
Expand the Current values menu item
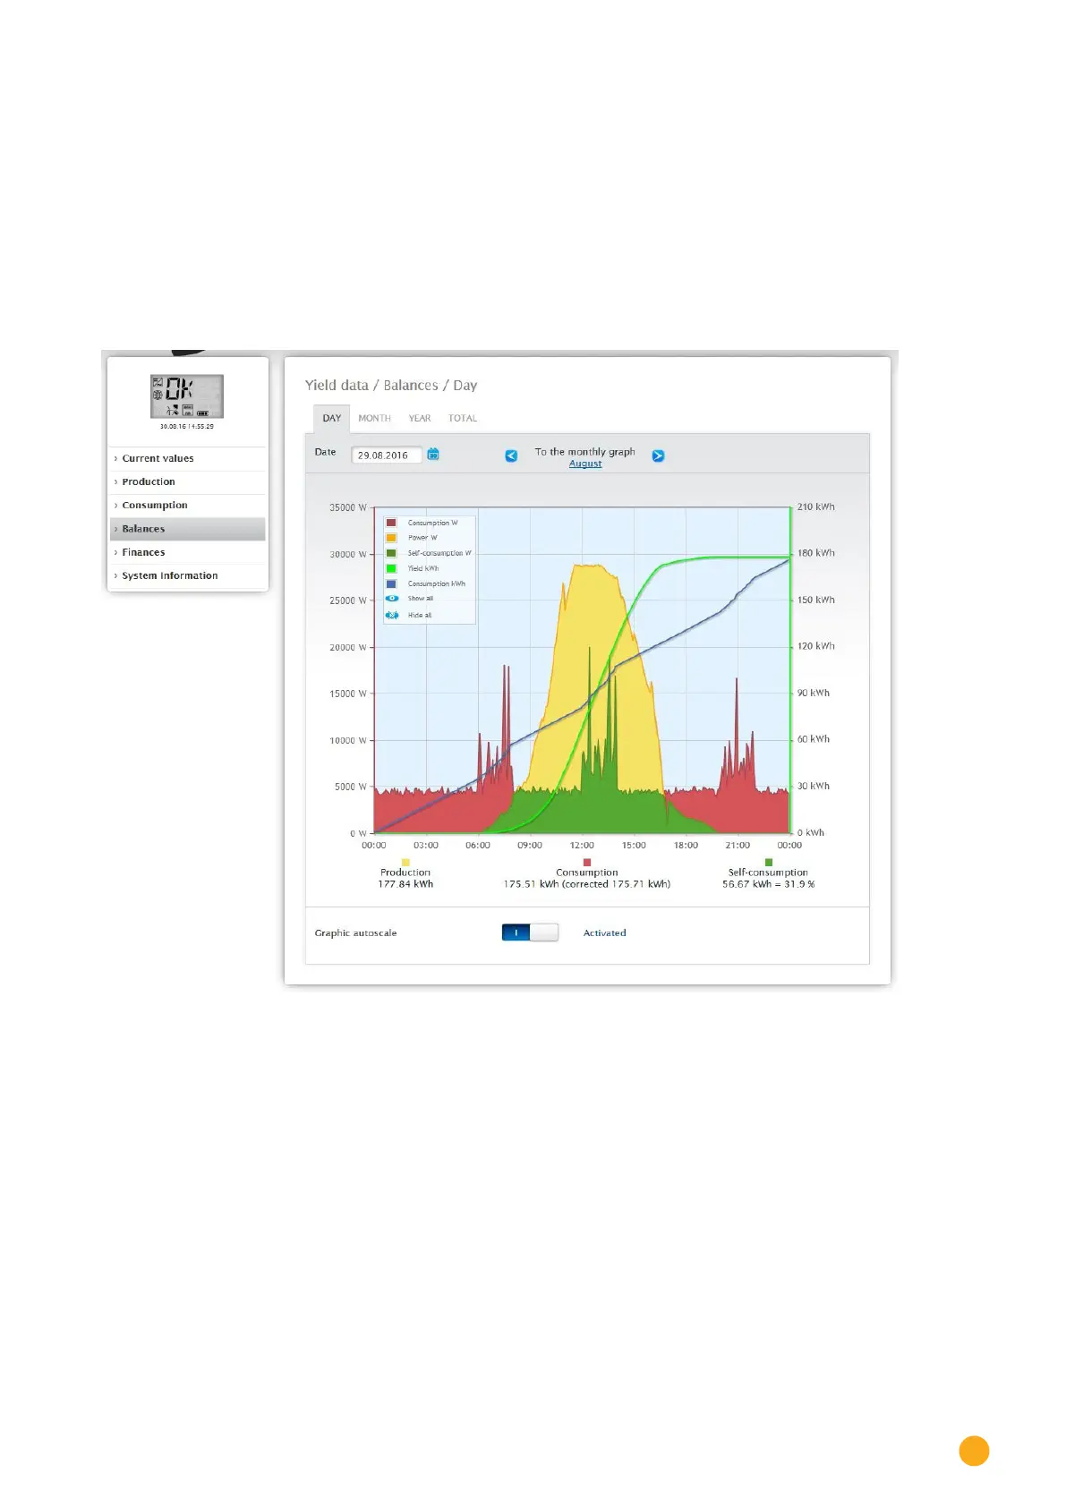(158, 458)
